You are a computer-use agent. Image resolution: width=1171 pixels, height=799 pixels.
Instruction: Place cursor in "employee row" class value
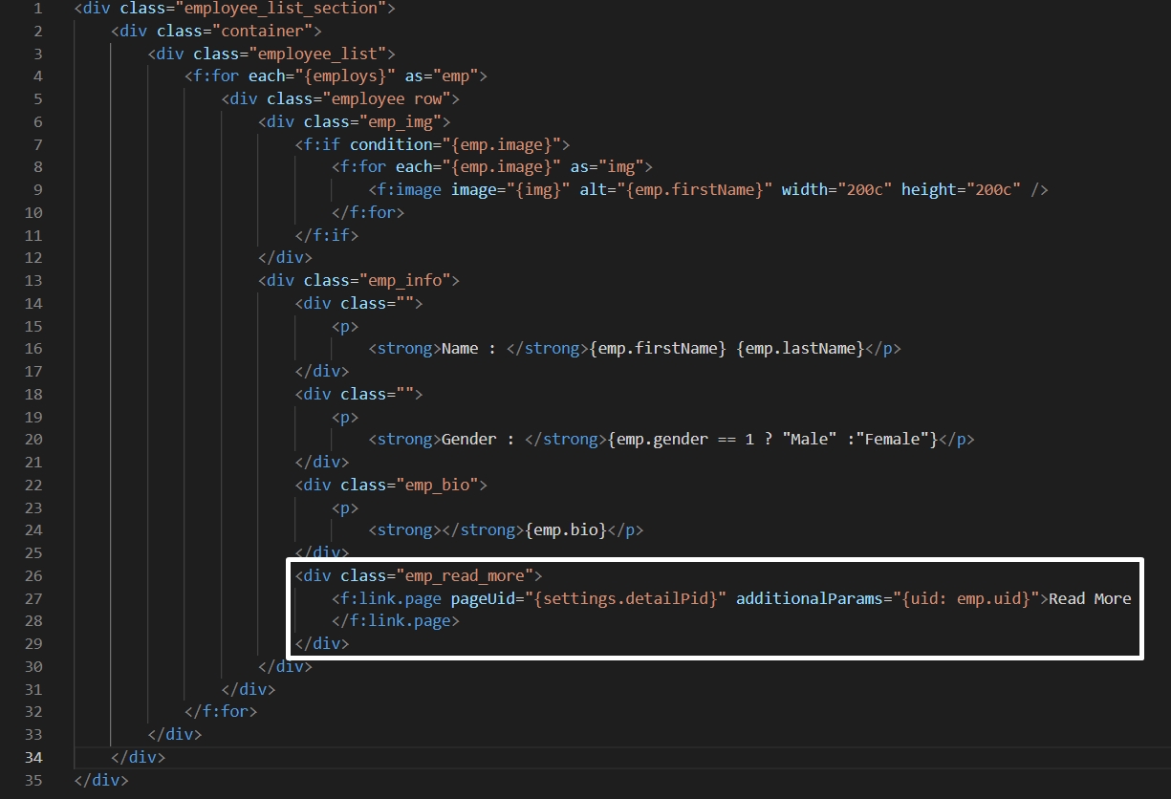tap(392, 99)
